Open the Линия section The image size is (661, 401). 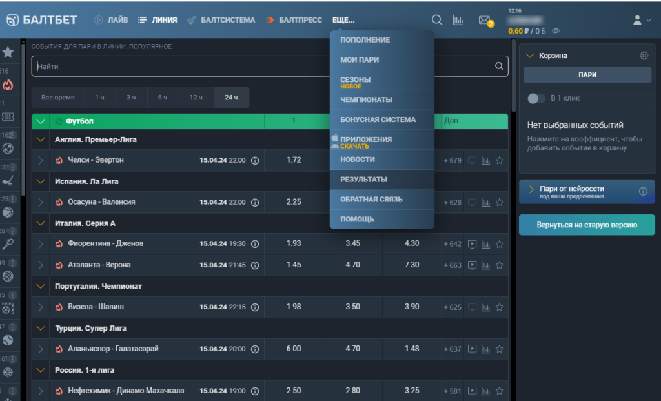click(x=158, y=20)
